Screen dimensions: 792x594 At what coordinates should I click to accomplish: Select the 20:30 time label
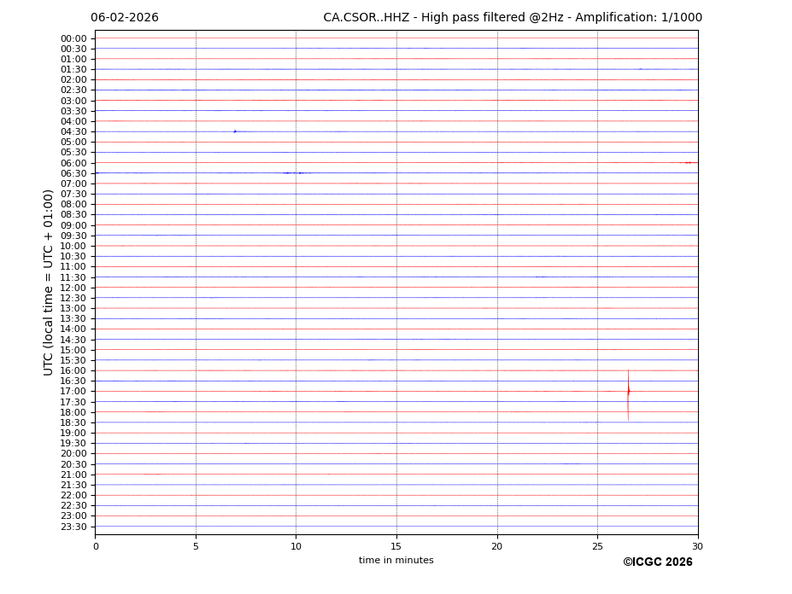coord(73,464)
